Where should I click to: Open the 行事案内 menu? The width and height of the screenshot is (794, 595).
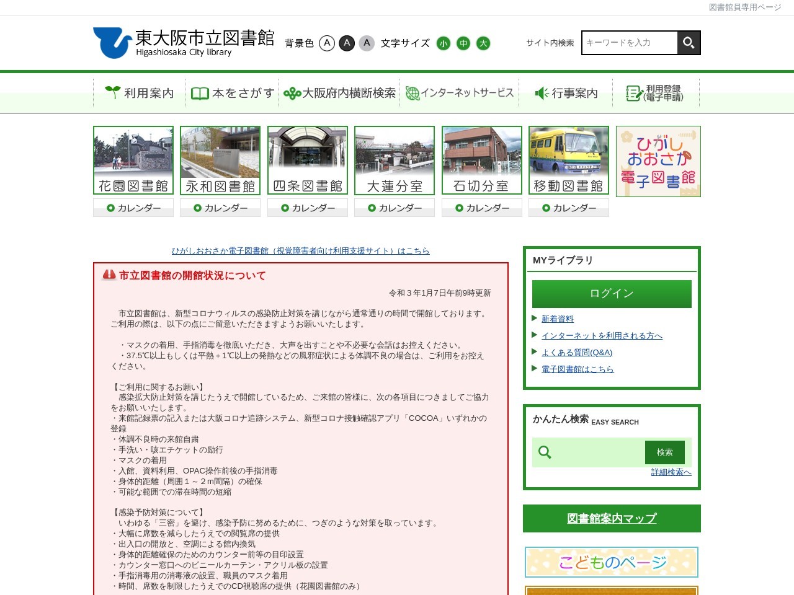coord(566,93)
